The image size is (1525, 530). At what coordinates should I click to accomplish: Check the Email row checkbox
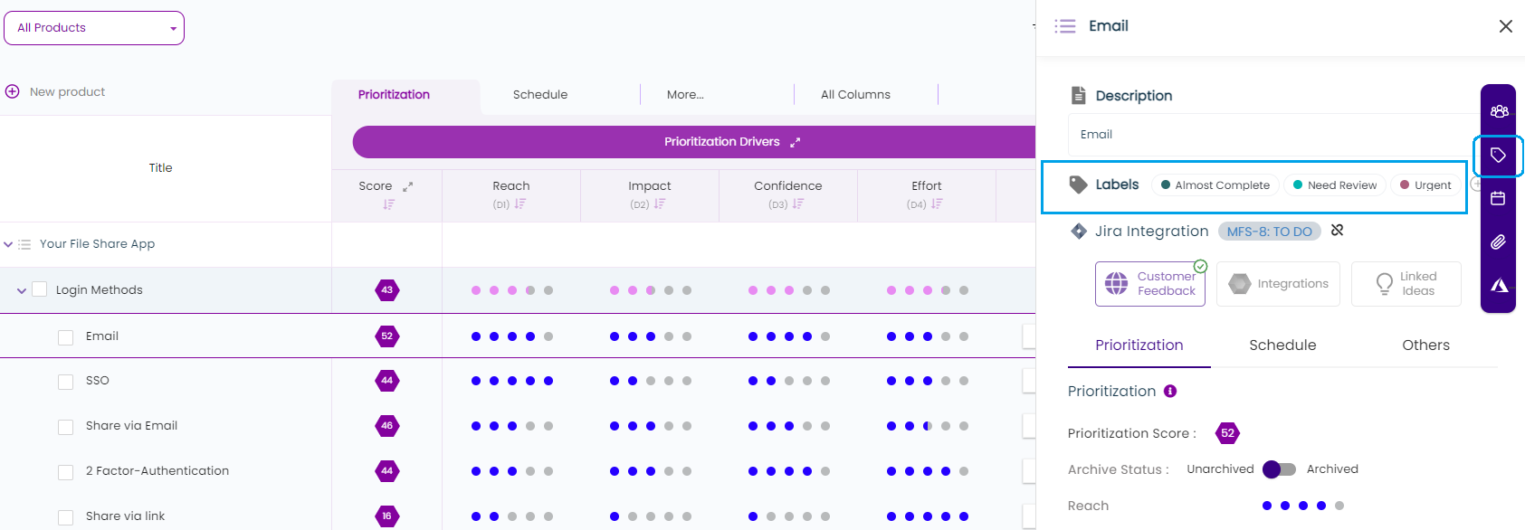65,337
